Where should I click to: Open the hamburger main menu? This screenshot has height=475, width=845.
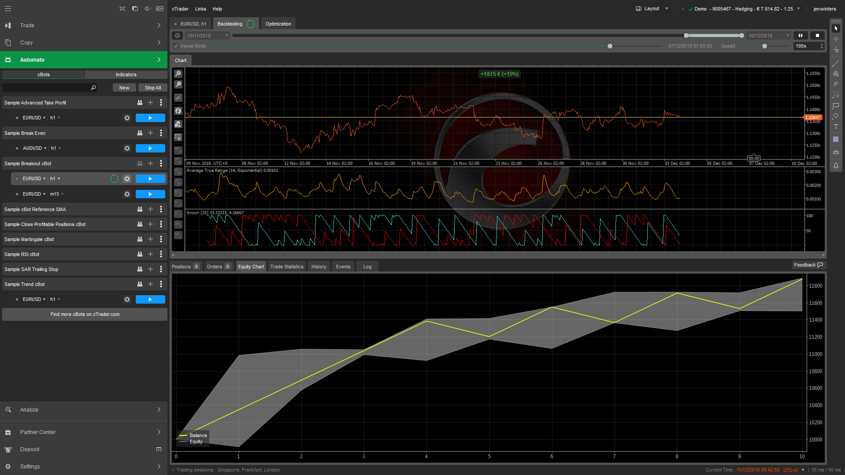click(x=8, y=9)
